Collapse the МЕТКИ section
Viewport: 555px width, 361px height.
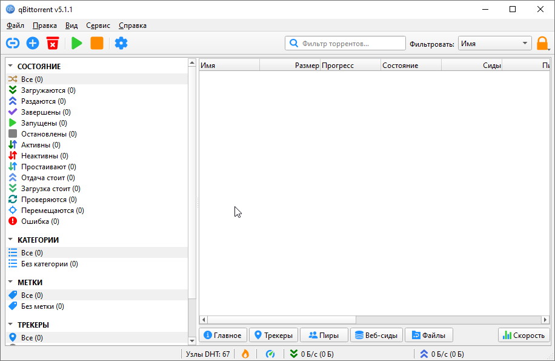10,282
